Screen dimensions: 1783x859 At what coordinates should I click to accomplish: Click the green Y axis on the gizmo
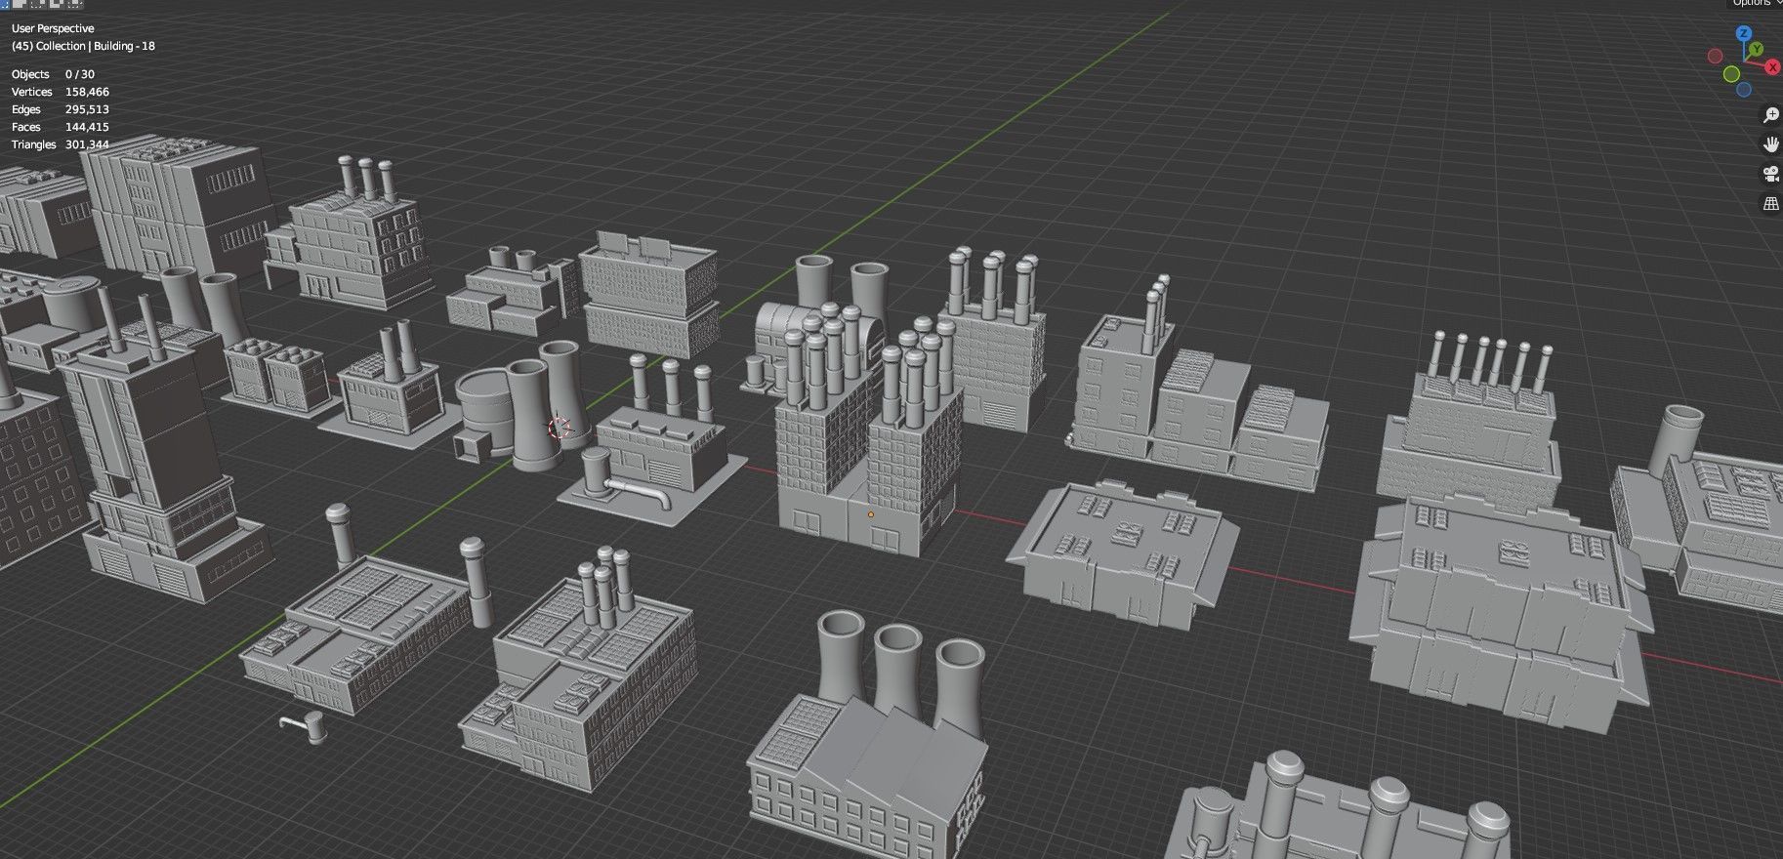point(1757,49)
